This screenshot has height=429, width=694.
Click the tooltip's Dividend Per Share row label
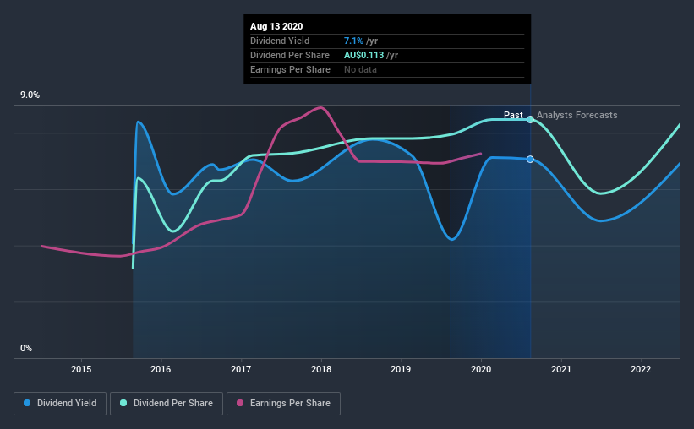(289, 55)
